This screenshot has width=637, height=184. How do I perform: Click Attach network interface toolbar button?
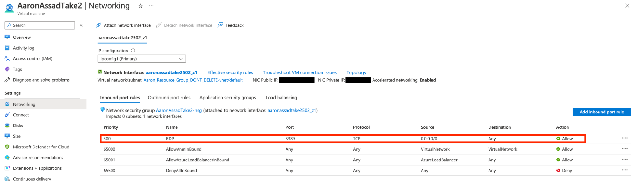[x=124, y=25]
